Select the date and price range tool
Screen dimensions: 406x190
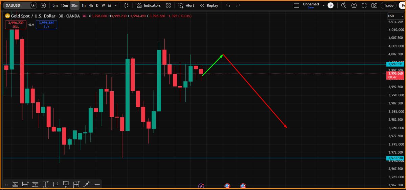click(x=76, y=184)
